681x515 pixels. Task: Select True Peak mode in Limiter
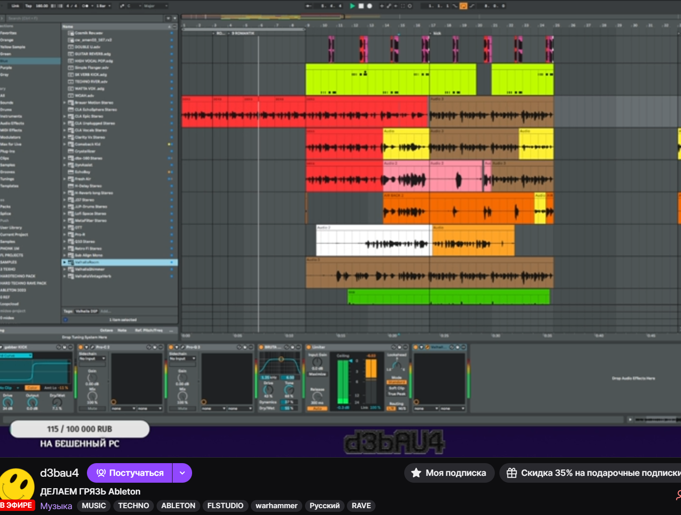(x=396, y=394)
